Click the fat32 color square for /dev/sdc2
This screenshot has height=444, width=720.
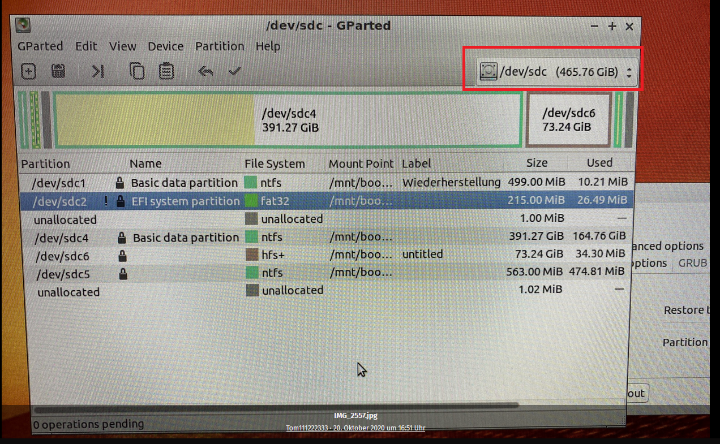(x=251, y=201)
